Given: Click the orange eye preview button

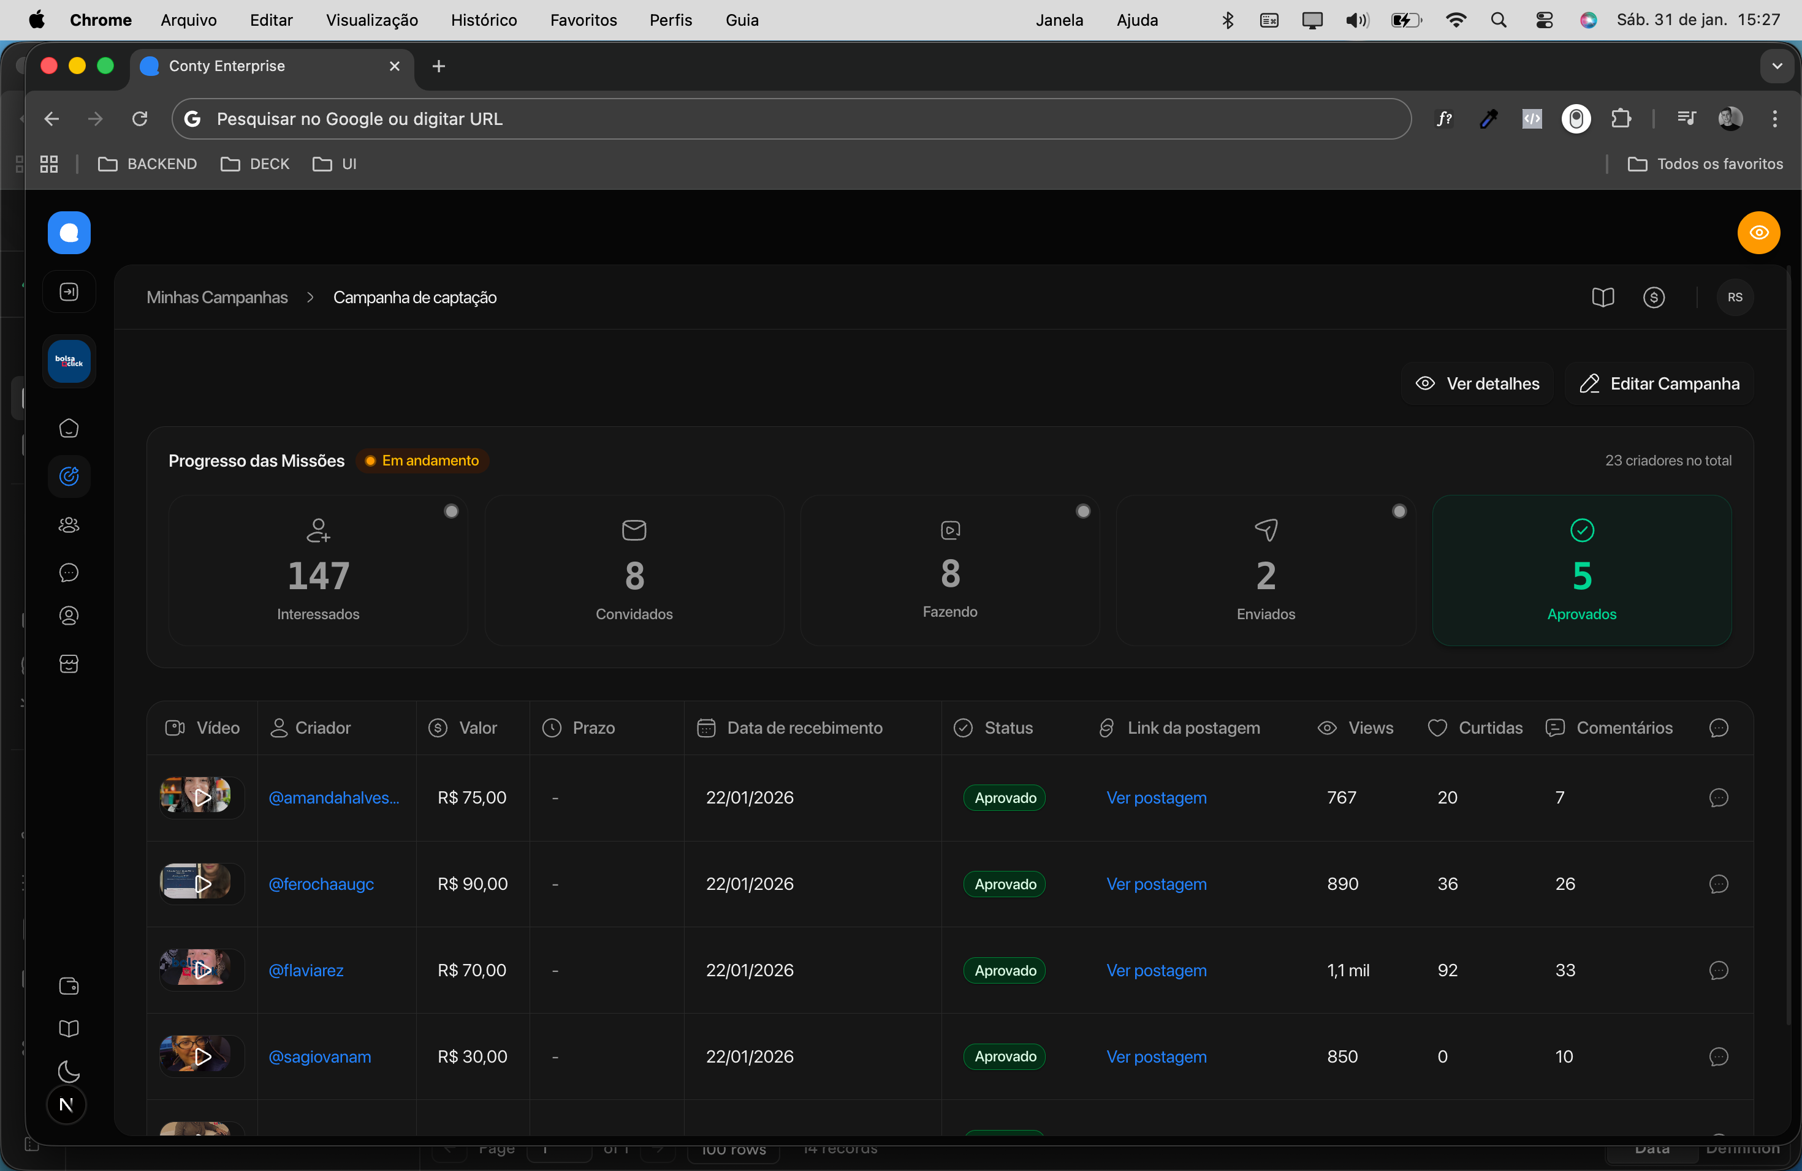Looking at the screenshot, I should pos(1758,232).
